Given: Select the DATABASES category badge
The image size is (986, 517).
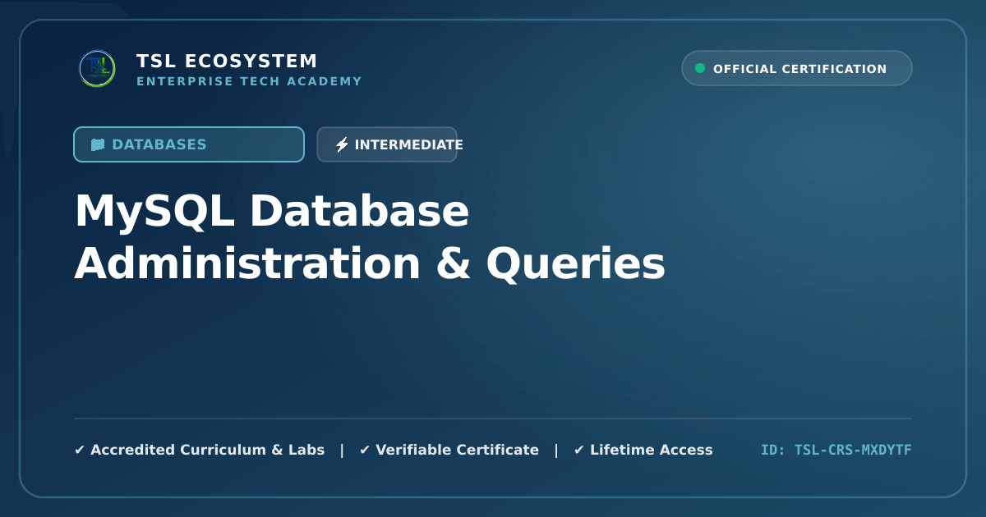Looking at the screenshot, I should (189, 144).
